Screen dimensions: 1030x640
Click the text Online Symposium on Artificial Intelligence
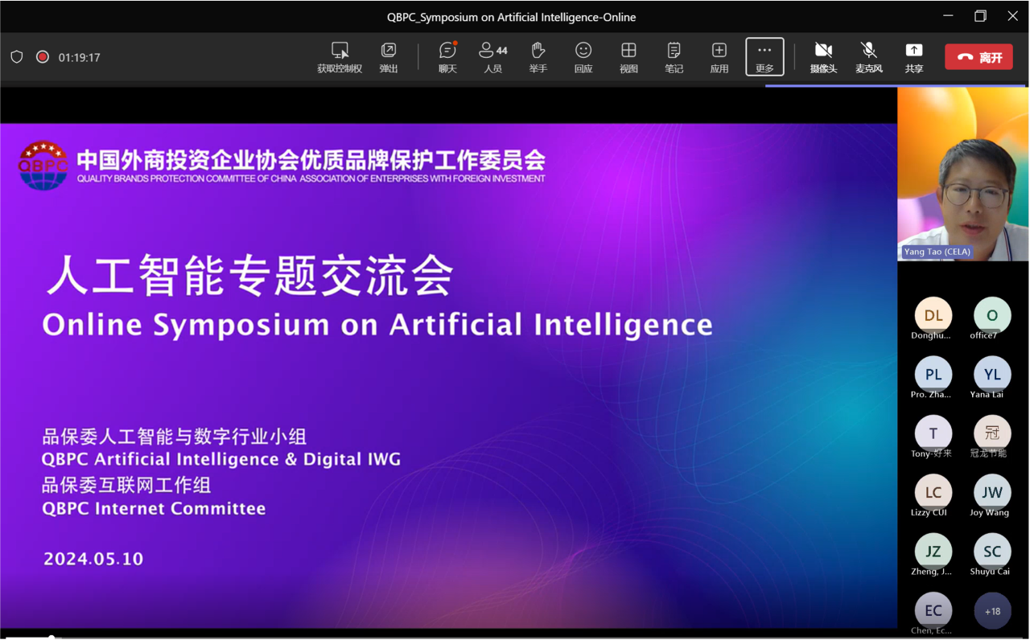point(377,326)
